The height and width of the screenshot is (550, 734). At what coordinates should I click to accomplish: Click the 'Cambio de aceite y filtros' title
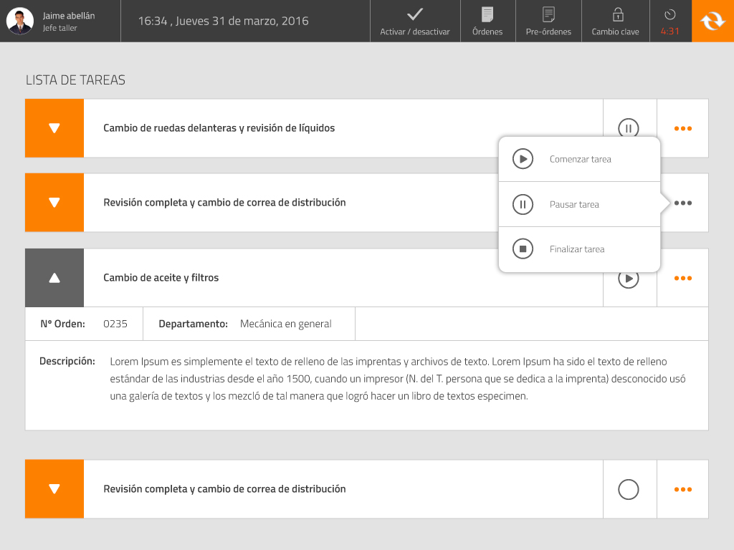[161, 278]
